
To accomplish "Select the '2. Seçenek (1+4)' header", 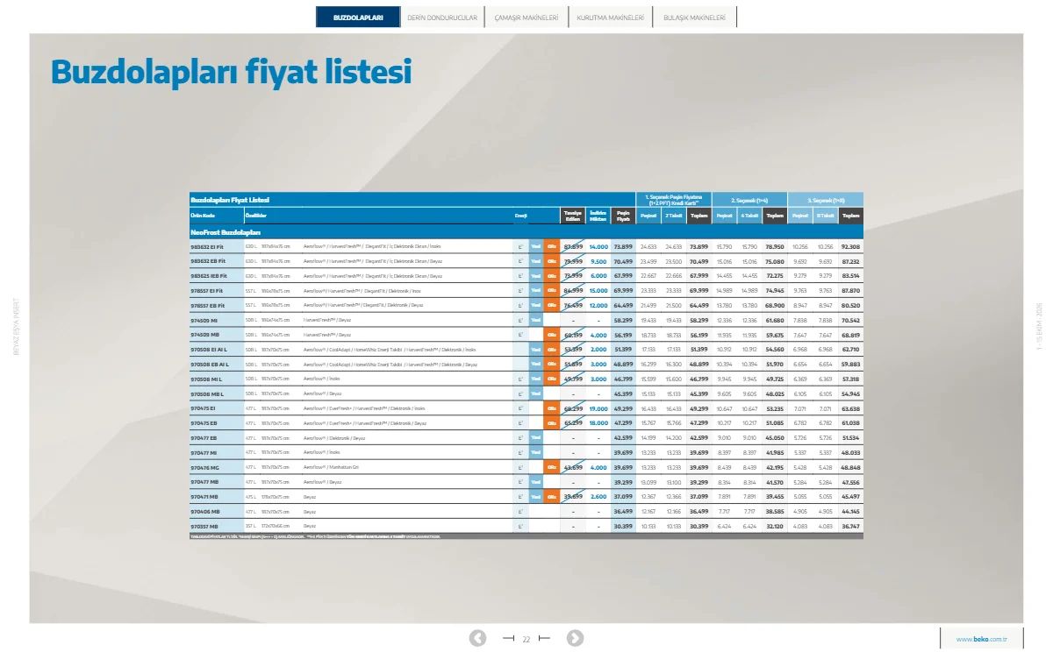I will tap(749, 200).
